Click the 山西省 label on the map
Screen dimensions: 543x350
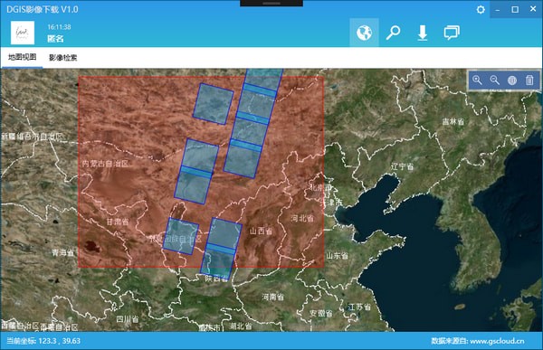point(261,231)
